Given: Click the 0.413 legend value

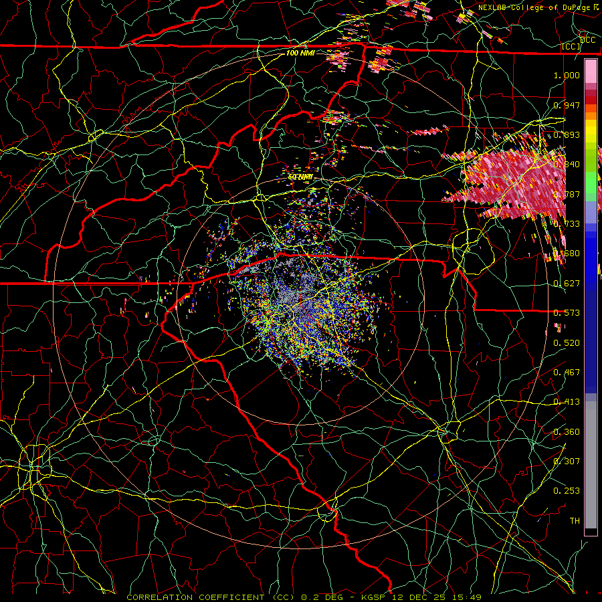Looking at the screenshot, I should pos(567,402).
